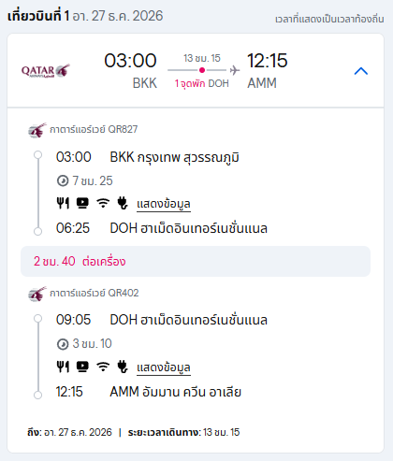Click the meal icon for flight QR402
This screenshot has height=461, width=393.
[63, 367]
